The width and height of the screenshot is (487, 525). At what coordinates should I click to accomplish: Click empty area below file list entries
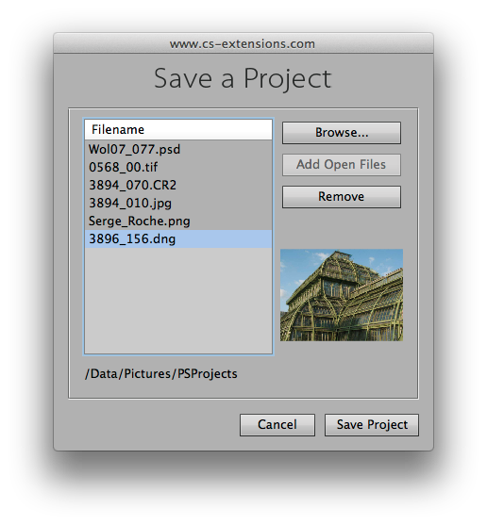(x=178, y=301)
